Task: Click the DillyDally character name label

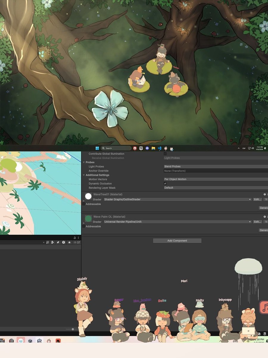Action: click(x=82, y=280)
